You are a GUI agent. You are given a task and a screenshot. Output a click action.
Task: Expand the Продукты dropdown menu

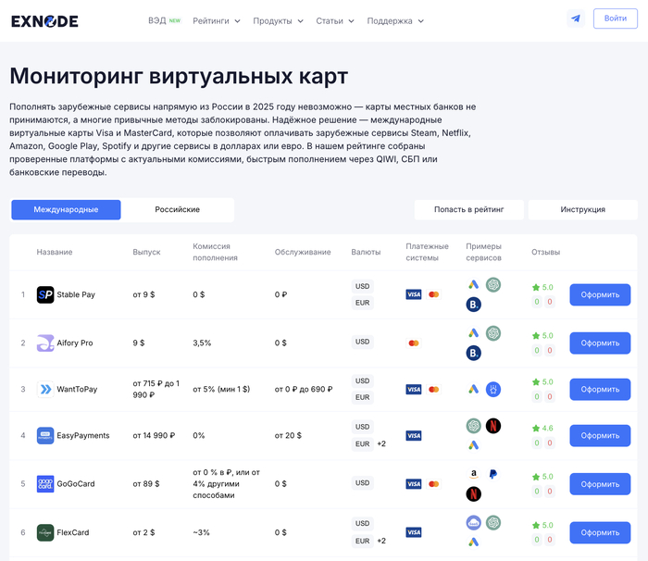pyautogui.click(x=278, y=21)
